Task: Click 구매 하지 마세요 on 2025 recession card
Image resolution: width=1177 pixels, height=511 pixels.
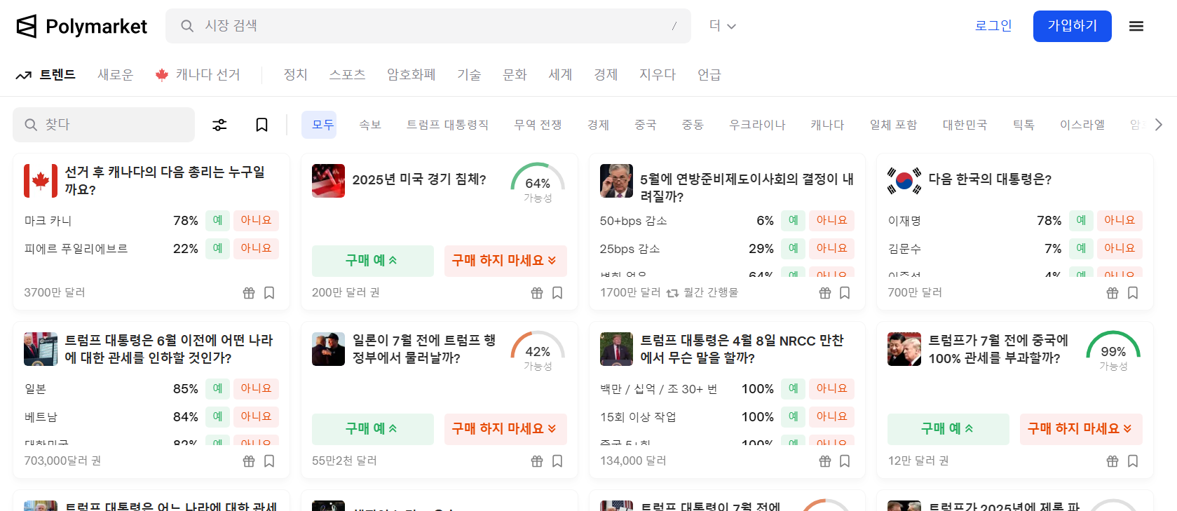Action: [505, 261]
